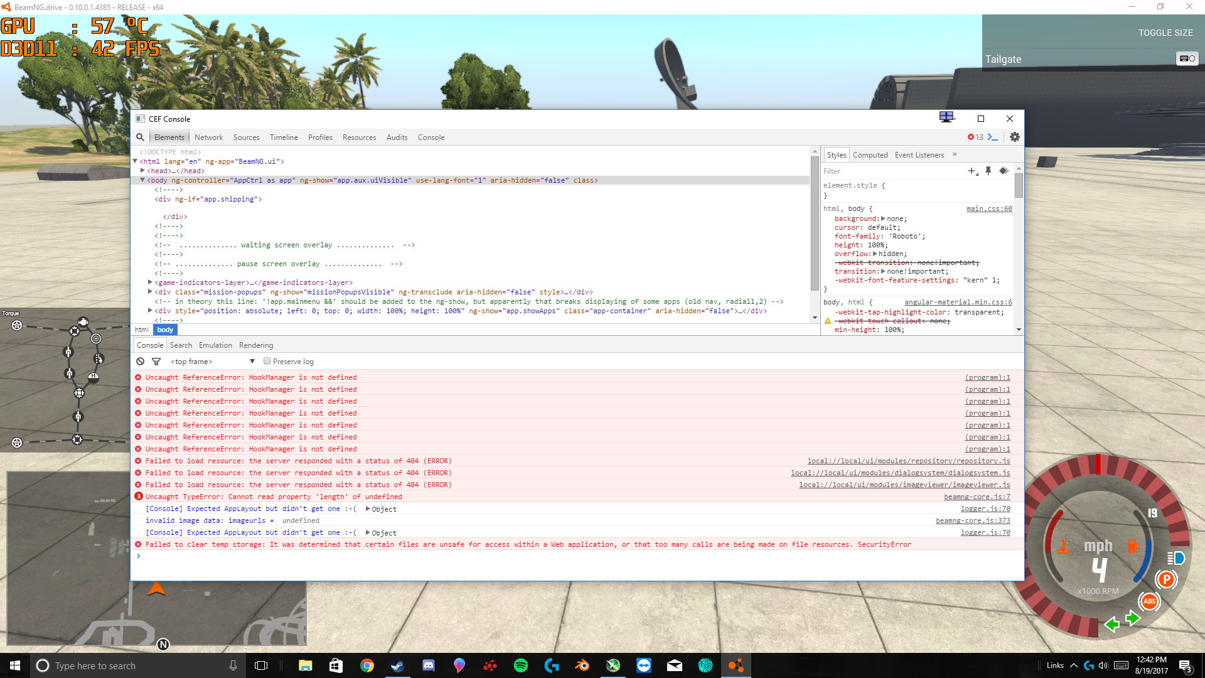
Task: Switch to the Timeline tab
Action: click(284, 137)
